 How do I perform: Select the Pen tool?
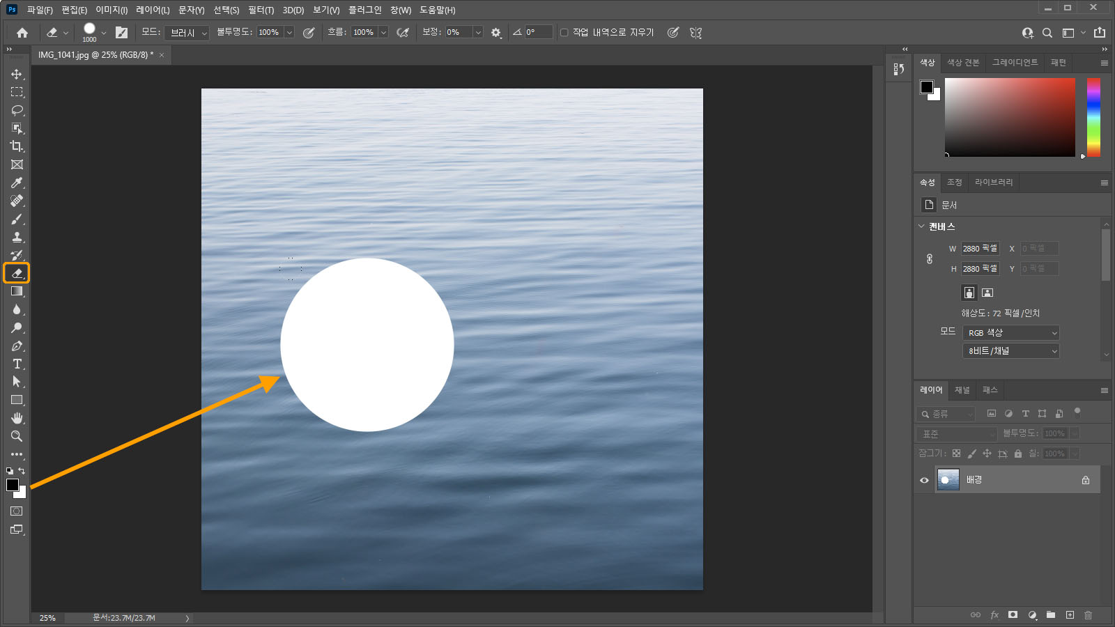click(17, 346)
